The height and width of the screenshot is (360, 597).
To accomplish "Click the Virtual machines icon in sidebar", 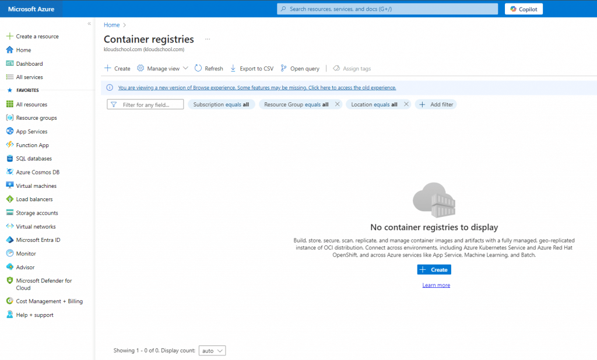I will [10, 186].
